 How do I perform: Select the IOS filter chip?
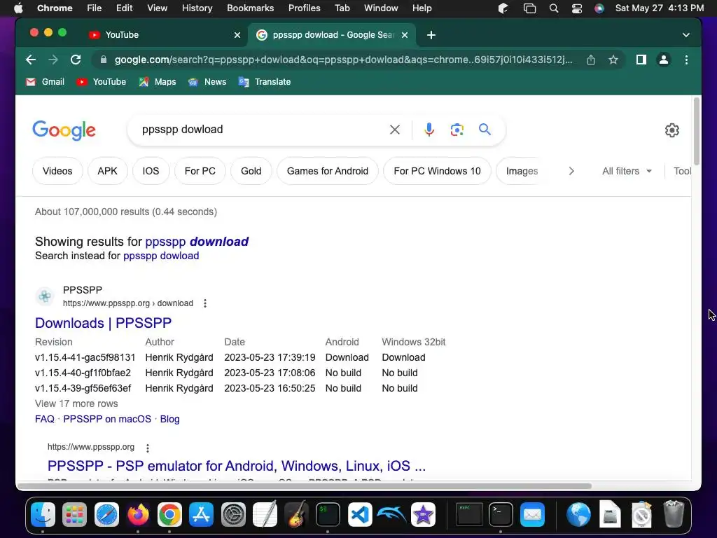point(151,171)
